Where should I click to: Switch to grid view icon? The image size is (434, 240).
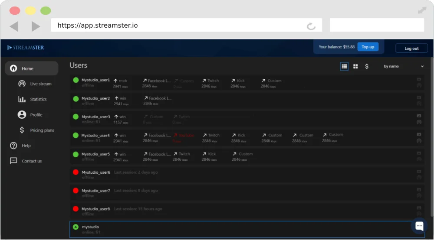pyautogui.click(x=355, y=66)
